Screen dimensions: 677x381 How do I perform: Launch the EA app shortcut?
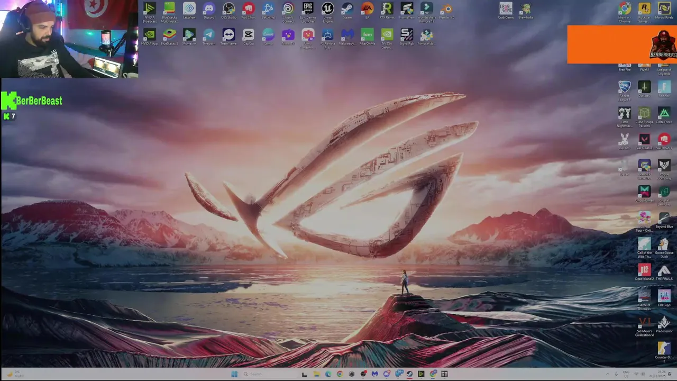pos(367,11)
